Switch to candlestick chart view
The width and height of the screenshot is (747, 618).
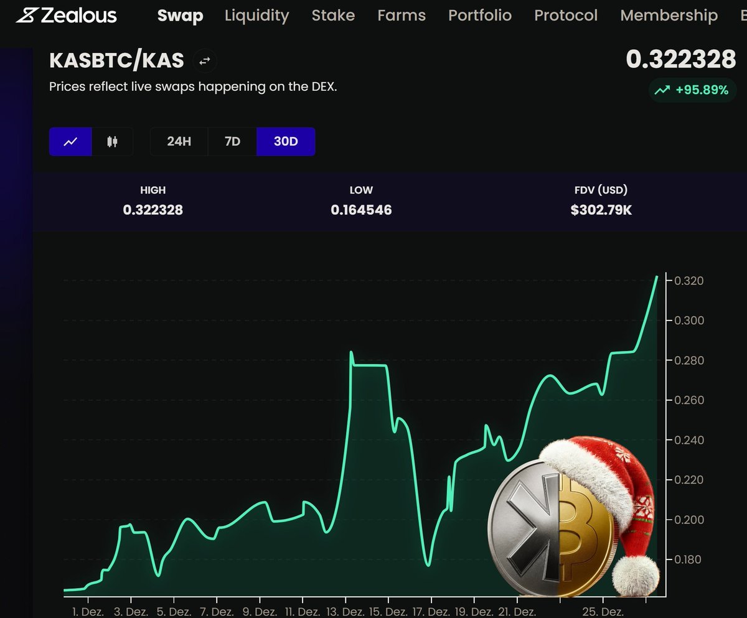(x=112, y=141)
